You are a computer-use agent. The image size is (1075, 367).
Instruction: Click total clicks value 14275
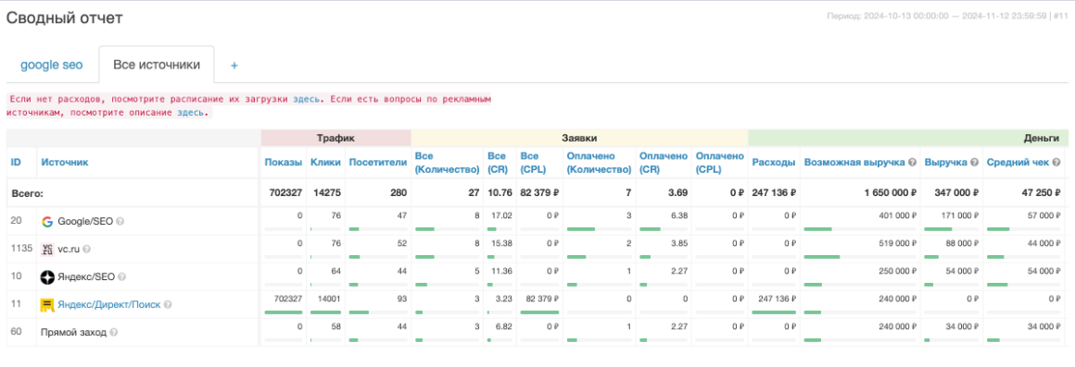[x=327, y=193]
